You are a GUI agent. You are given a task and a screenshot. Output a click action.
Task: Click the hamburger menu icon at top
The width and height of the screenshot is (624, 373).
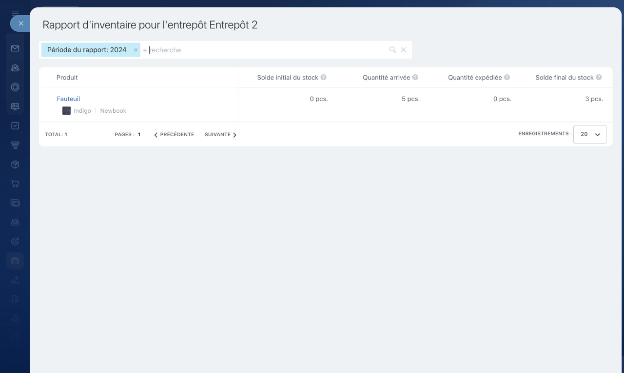pyautogui.click(x=15, y=13)
